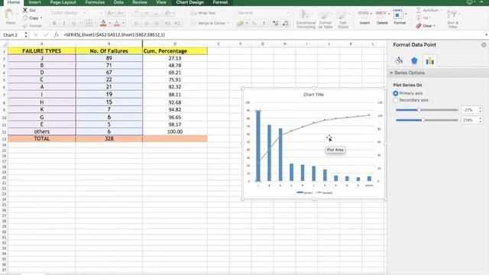Click the Insert cells icon

(x=364, y=14)
